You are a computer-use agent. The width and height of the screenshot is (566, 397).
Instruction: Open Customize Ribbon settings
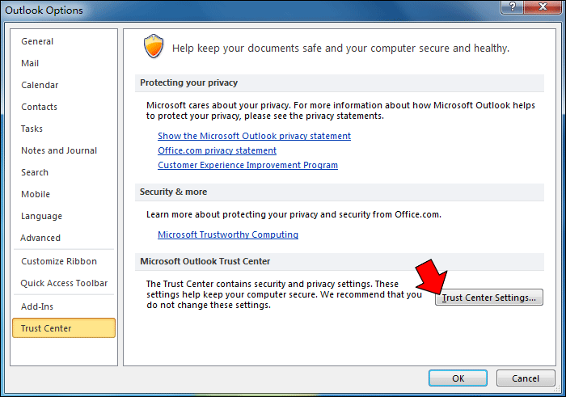(59, 261)
